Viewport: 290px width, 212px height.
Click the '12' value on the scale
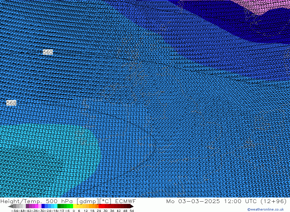point(86,211)
